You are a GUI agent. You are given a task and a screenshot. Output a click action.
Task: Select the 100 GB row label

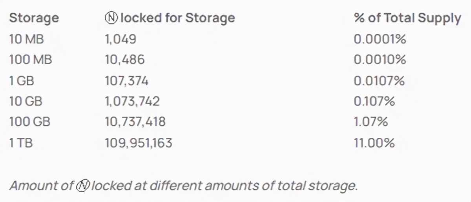pyautogui.click(x=29, y=122)
